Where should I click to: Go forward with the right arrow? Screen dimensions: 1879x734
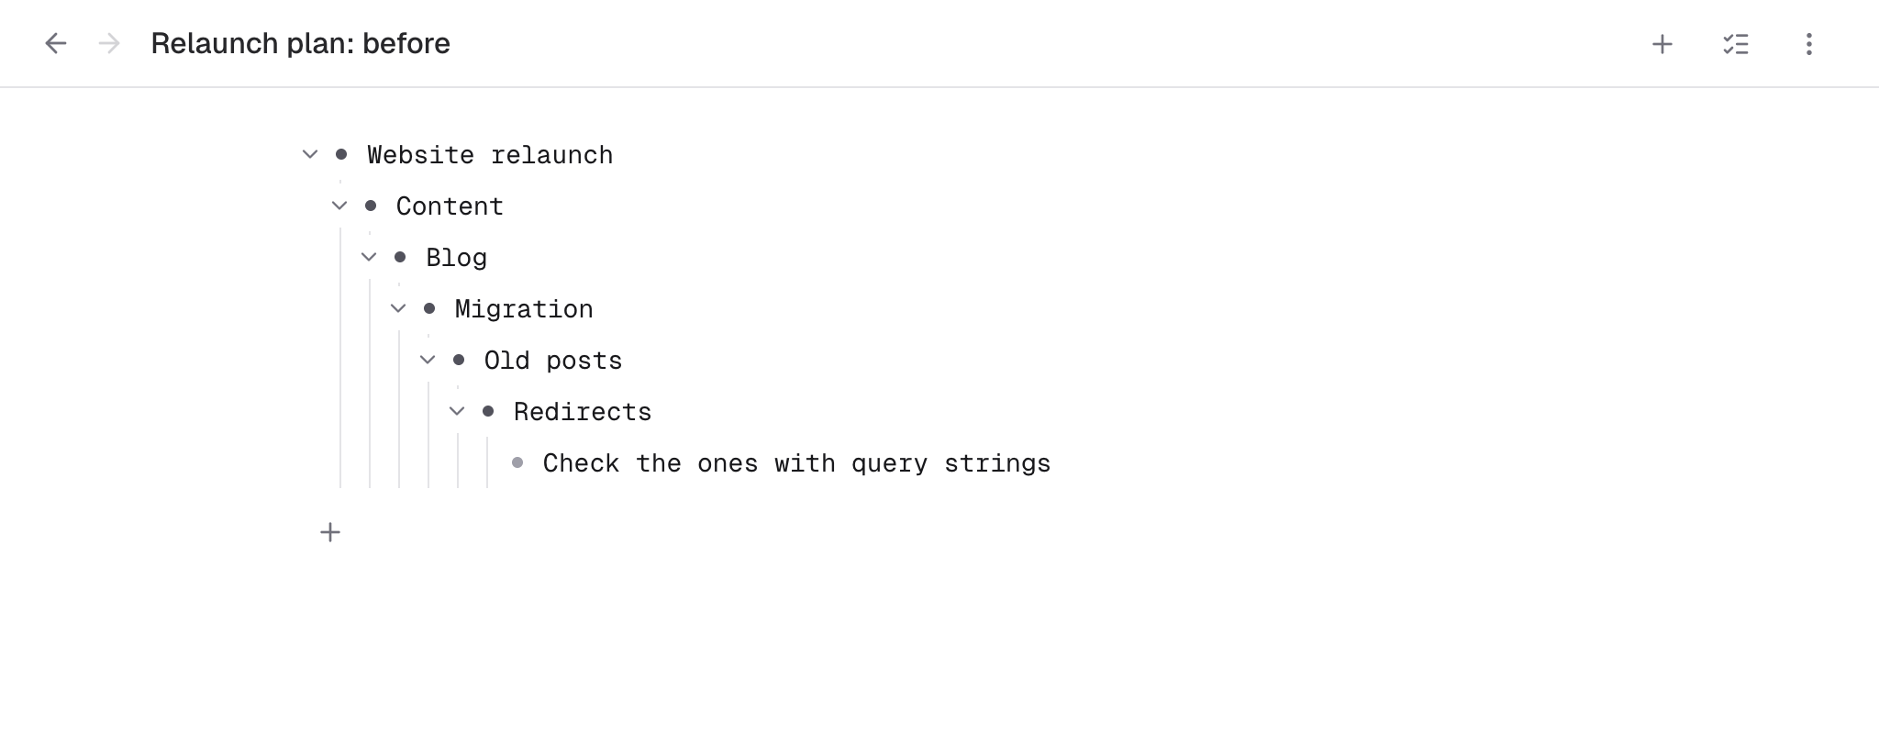pyautogui.click(x=109, y=43)
